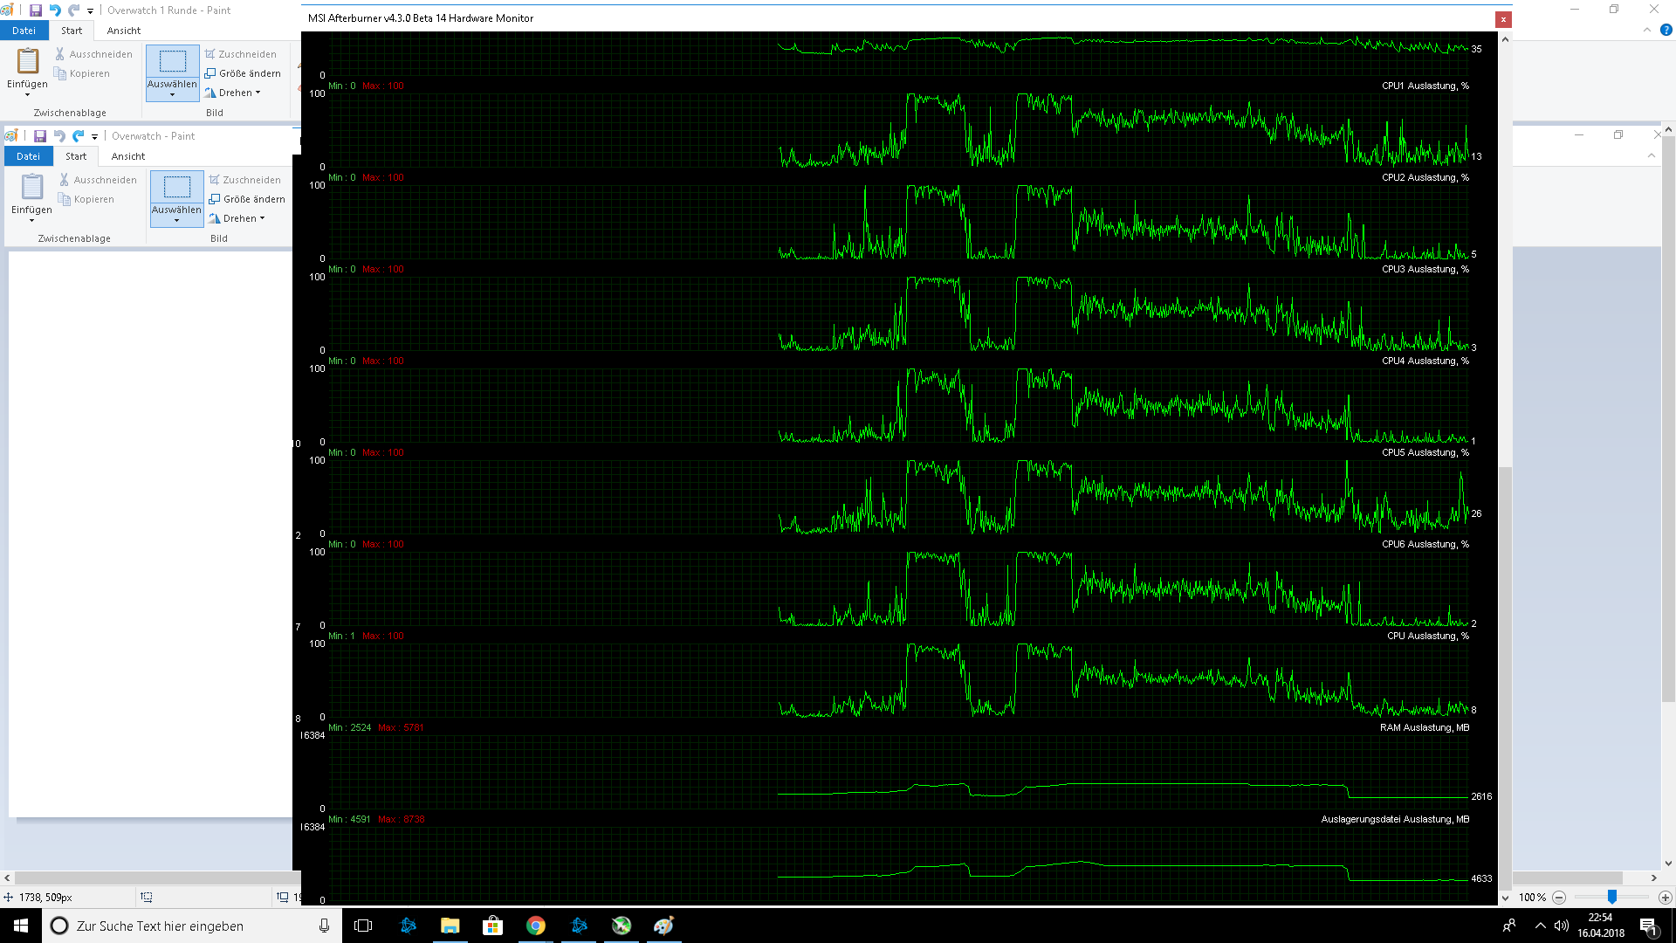Open MSI Afterburner from the taskbar
This screenshot has height=943, width=1676.
pyautogui.click(x=622, y=926)
